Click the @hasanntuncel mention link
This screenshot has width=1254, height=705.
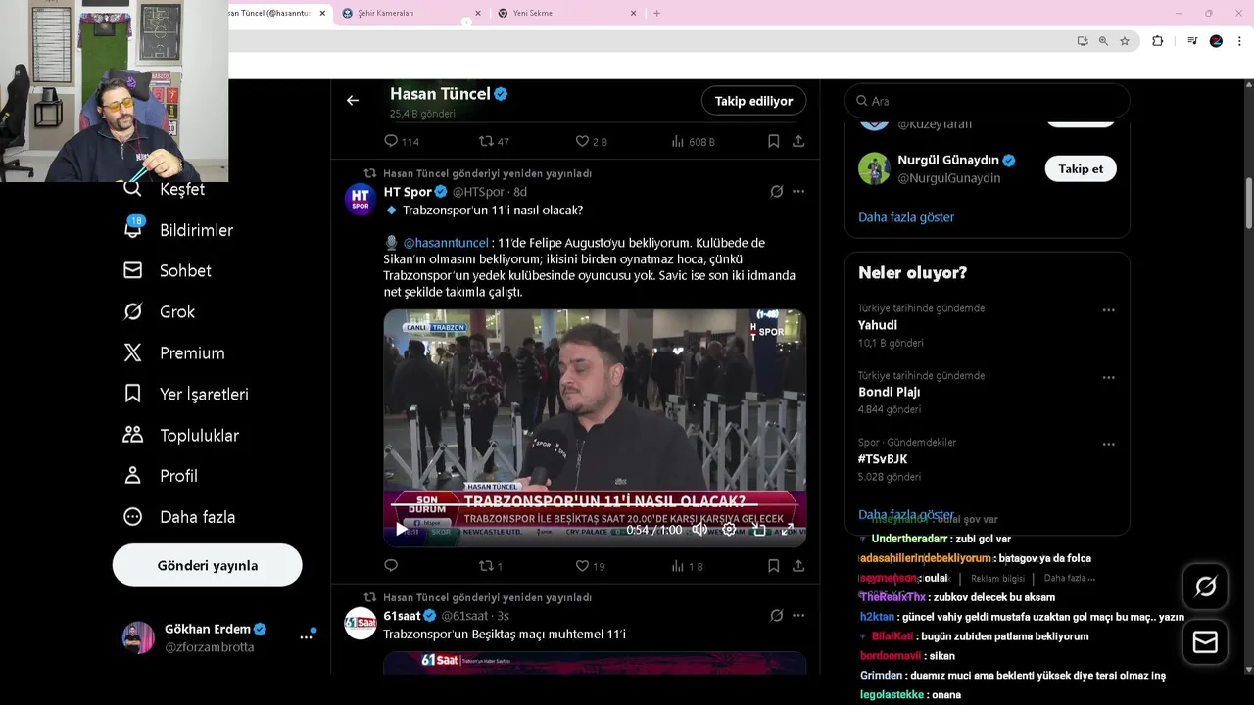pos(446,243)
